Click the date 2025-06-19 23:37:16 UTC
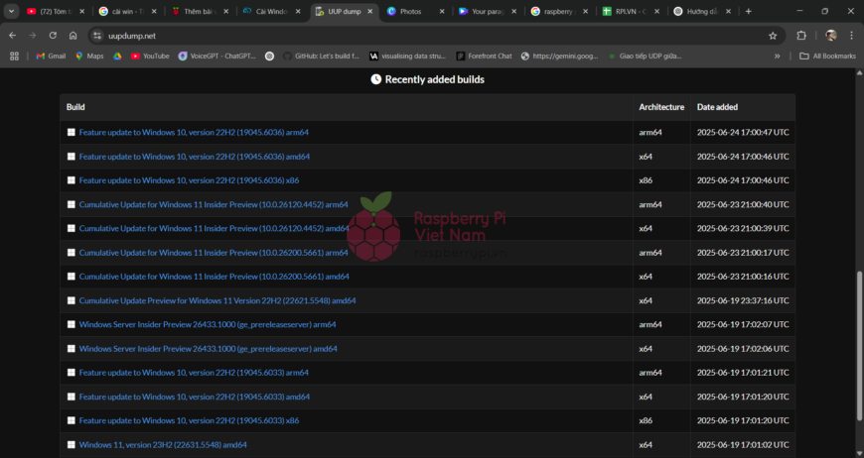This screenshot has height=458, width=864. [743, 300]
